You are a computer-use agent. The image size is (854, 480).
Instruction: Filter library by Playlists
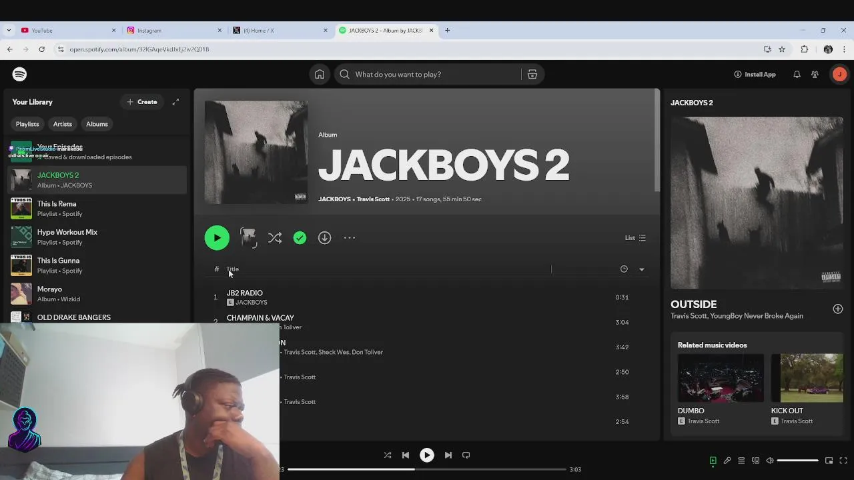(x=27, y=124)
